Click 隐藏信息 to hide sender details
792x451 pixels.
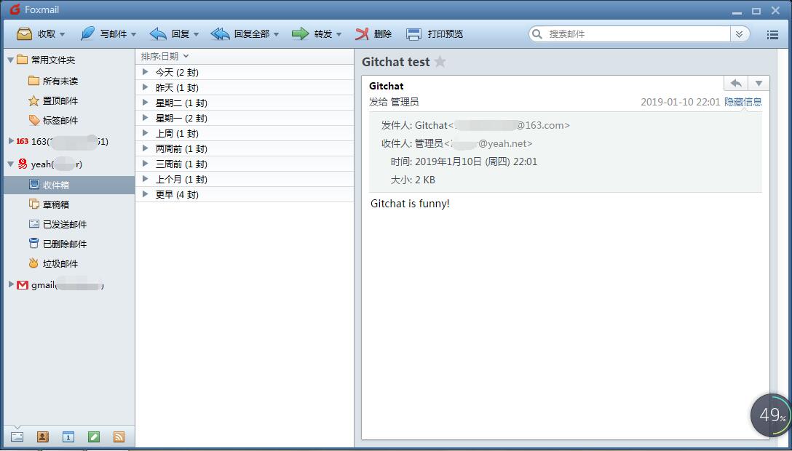coord(743,102)
